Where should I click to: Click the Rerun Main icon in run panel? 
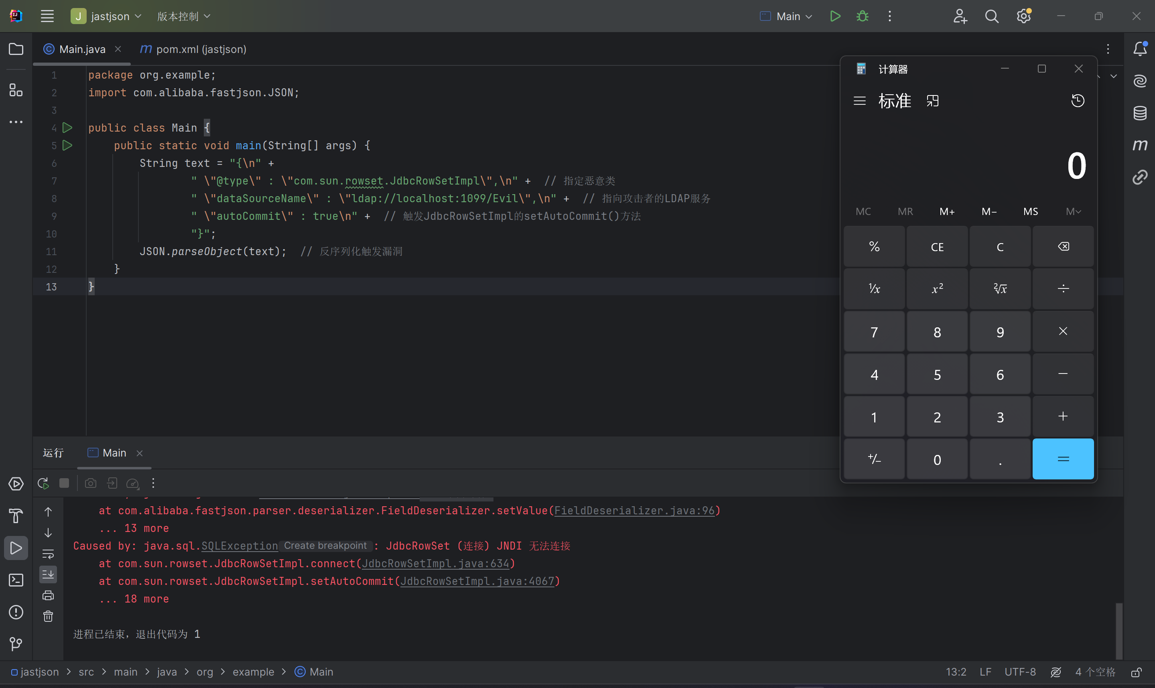pos(43,483)
